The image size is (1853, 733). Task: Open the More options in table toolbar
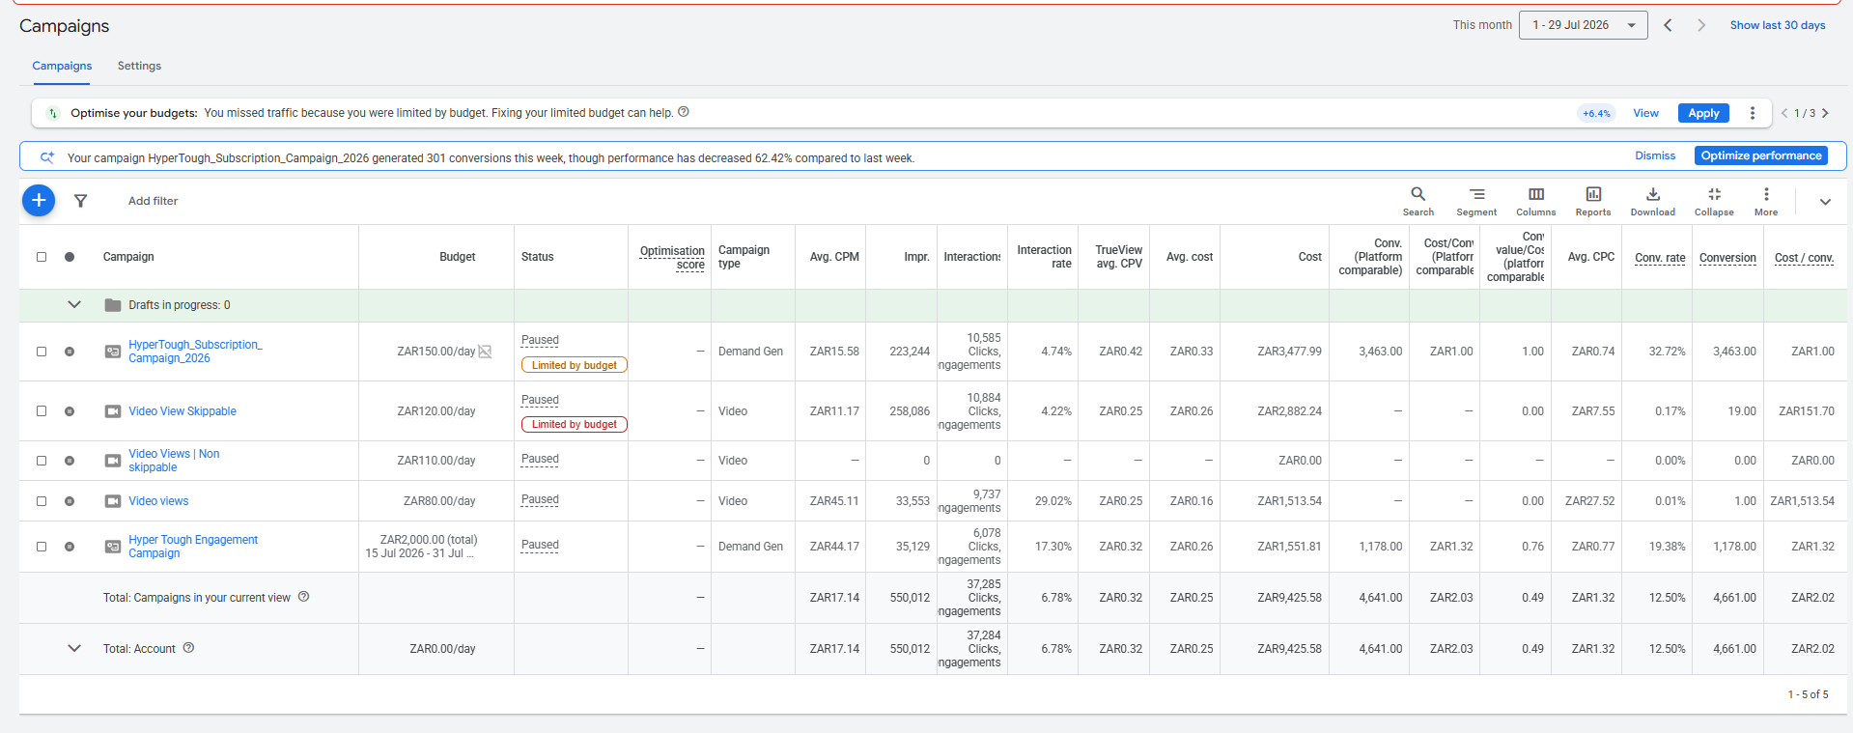tap(1766, 201)
